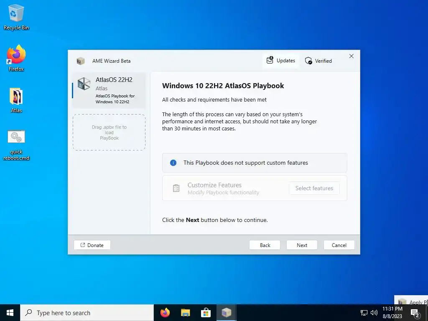Image resolution: width=428 pixels, height=321 pixels.
Task: Click the blue info icon on the notice
Action: [173, 163]
